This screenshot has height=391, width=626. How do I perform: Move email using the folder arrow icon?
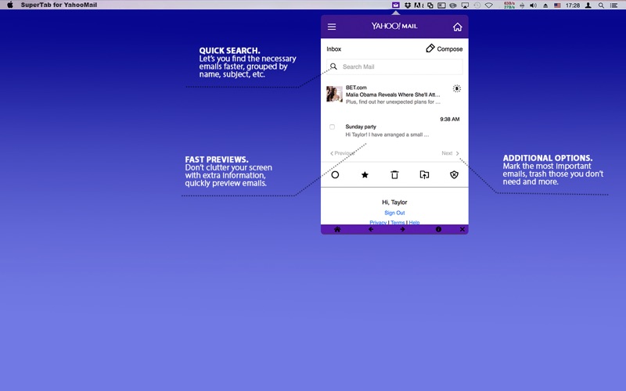coord(424,174)
